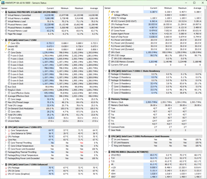
Task: Click the clock icon next to Ring/LLC Clock
Action: (6, 90)
